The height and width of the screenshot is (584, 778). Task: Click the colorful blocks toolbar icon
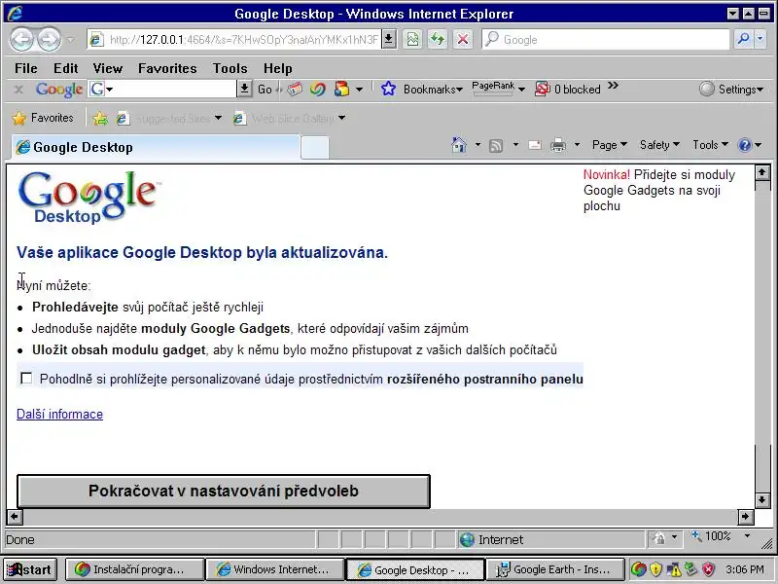point(341,90)
